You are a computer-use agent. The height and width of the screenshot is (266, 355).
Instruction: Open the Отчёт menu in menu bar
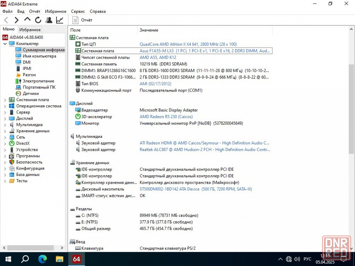pos(35,11)
